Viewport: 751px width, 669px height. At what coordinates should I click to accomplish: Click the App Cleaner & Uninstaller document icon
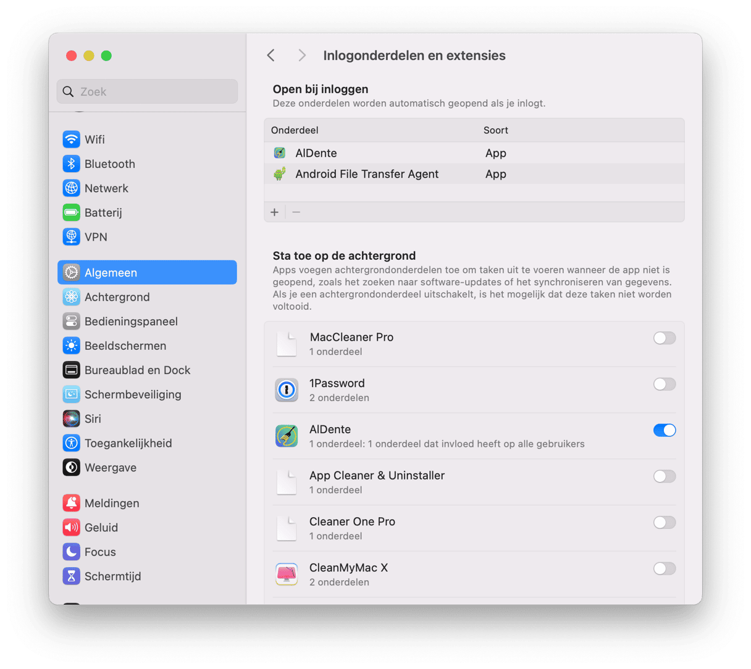point(287,482)
